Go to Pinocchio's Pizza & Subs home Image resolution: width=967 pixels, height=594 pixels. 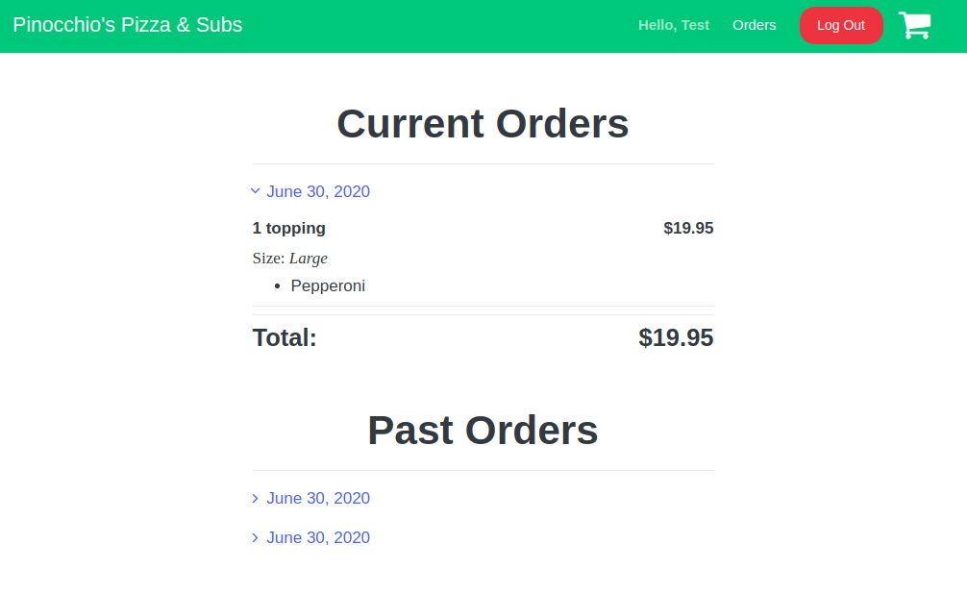point(128,25)
